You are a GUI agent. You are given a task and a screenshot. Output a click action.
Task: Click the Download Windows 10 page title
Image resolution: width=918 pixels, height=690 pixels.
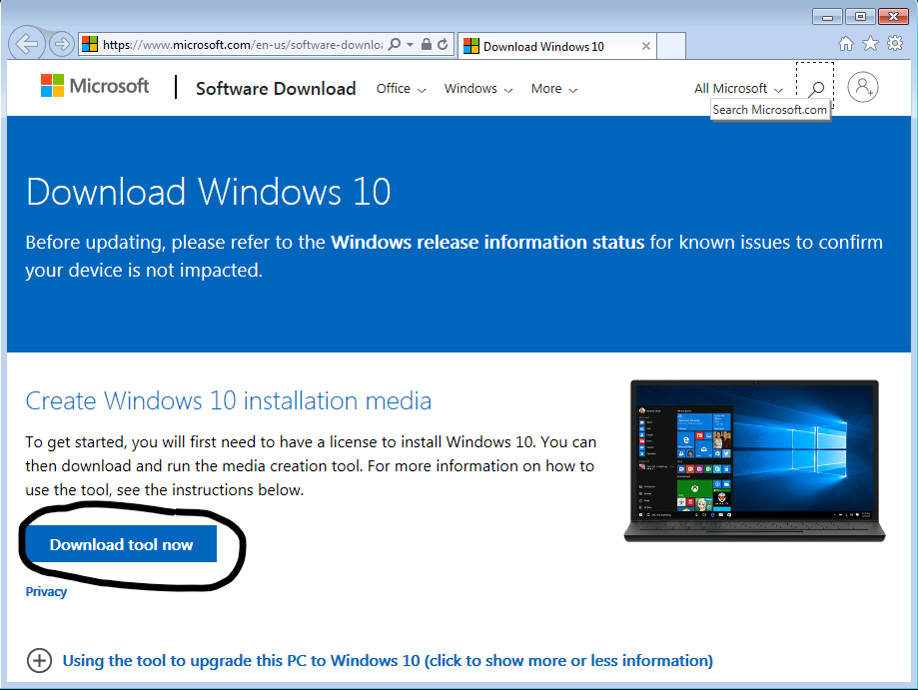tap(209, 192)
